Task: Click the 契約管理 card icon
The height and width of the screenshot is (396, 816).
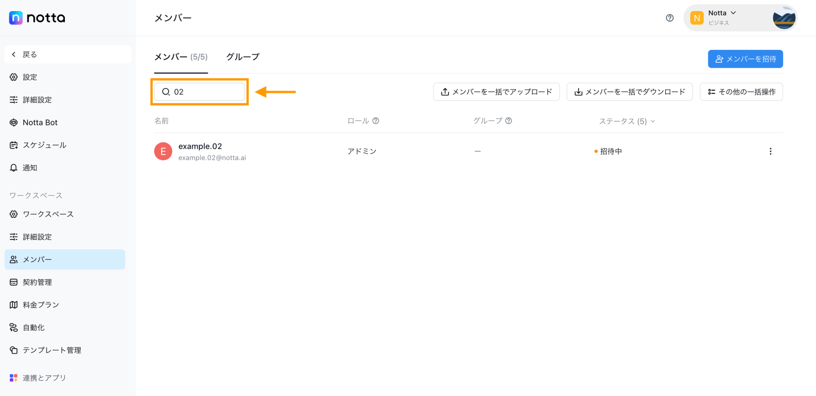Action: (x=14, y=282)
